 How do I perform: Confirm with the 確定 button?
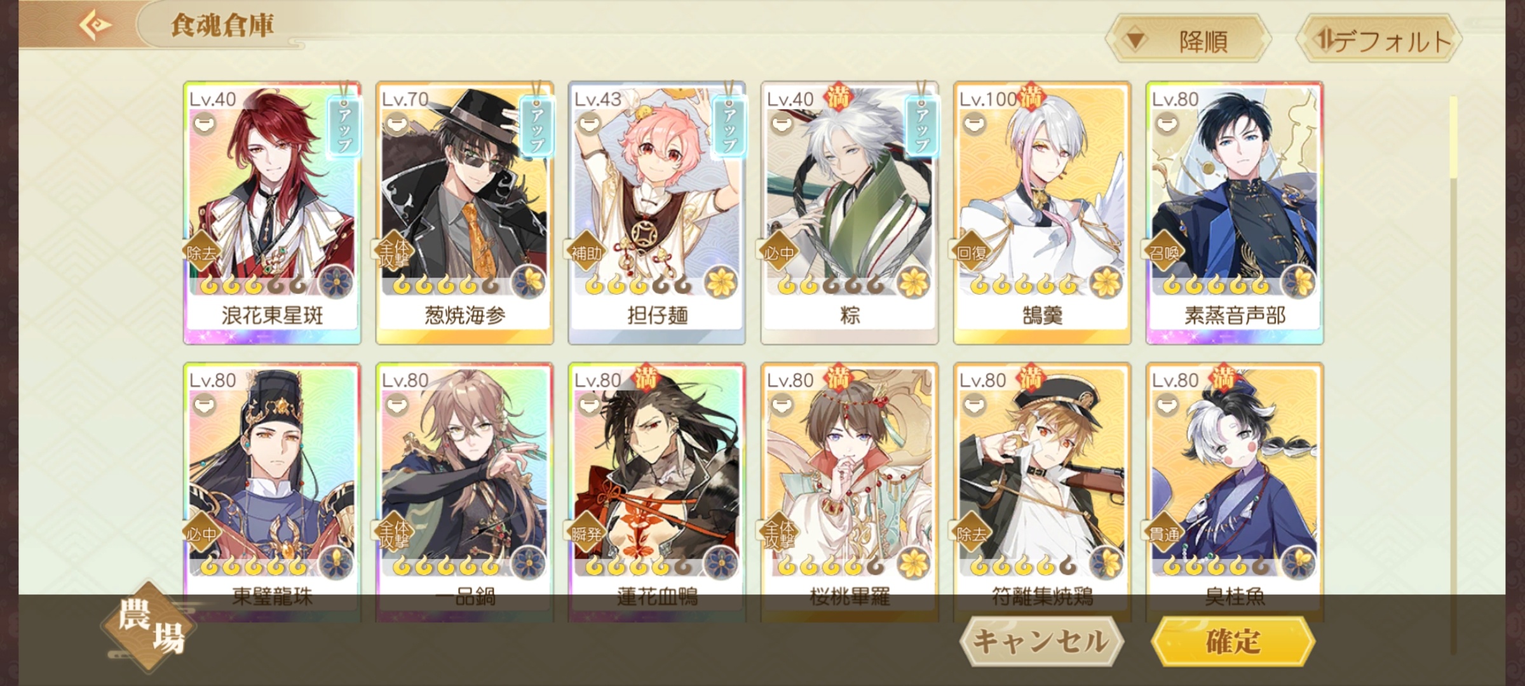[1233, 640]
